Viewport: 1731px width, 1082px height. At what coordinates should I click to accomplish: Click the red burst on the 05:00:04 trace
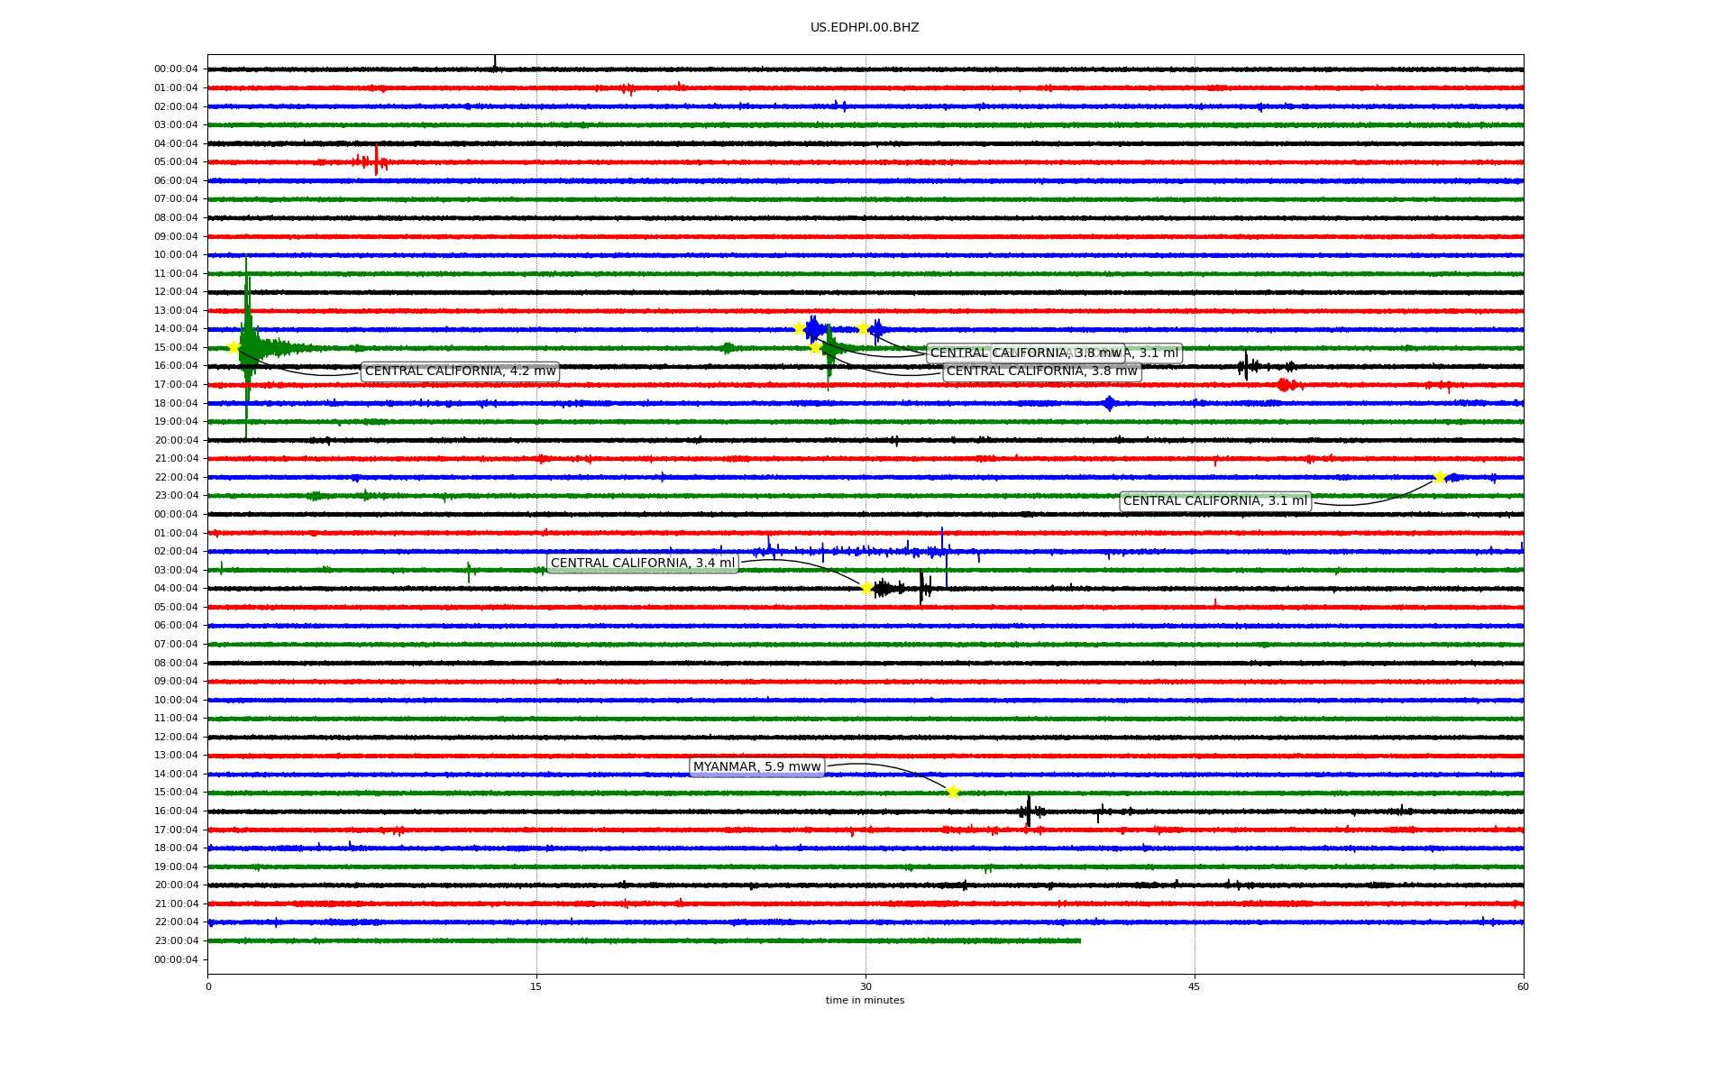point(375,162)
